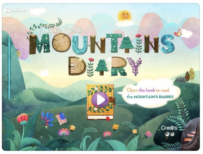Tap the blue and red petal flower
Image resolution: width=203 pixels, height=154 pixels.
47,119
